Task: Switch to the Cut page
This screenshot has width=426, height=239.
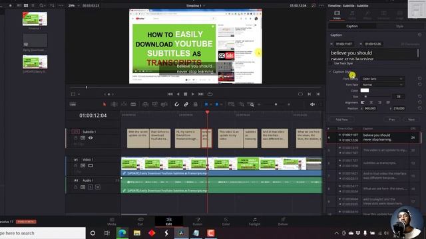Action: (x=140, y=221)
